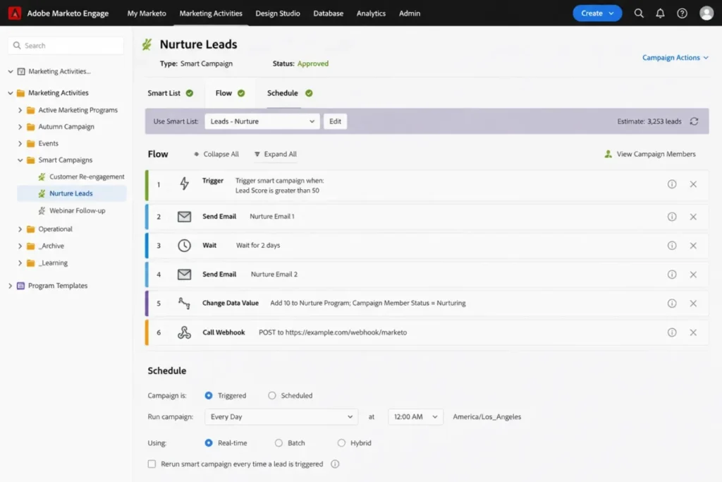Show info for the Trigger step
Viewport: 722px width, 482px height.
pyautogui.click(x=672, y=184)
